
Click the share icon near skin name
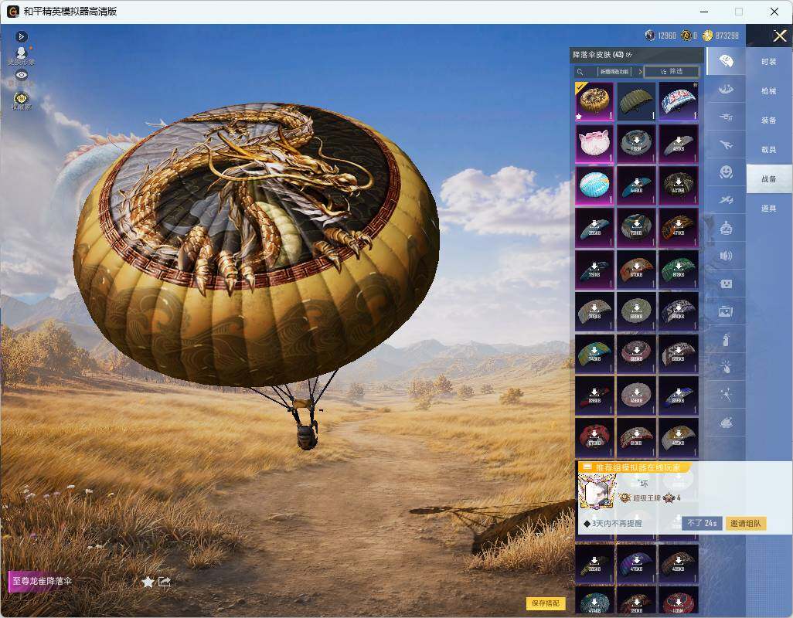point(165,582)
